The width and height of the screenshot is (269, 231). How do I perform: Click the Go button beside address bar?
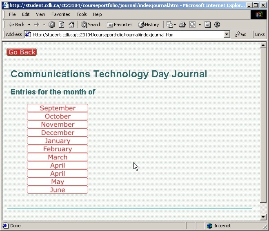[241, 35]
